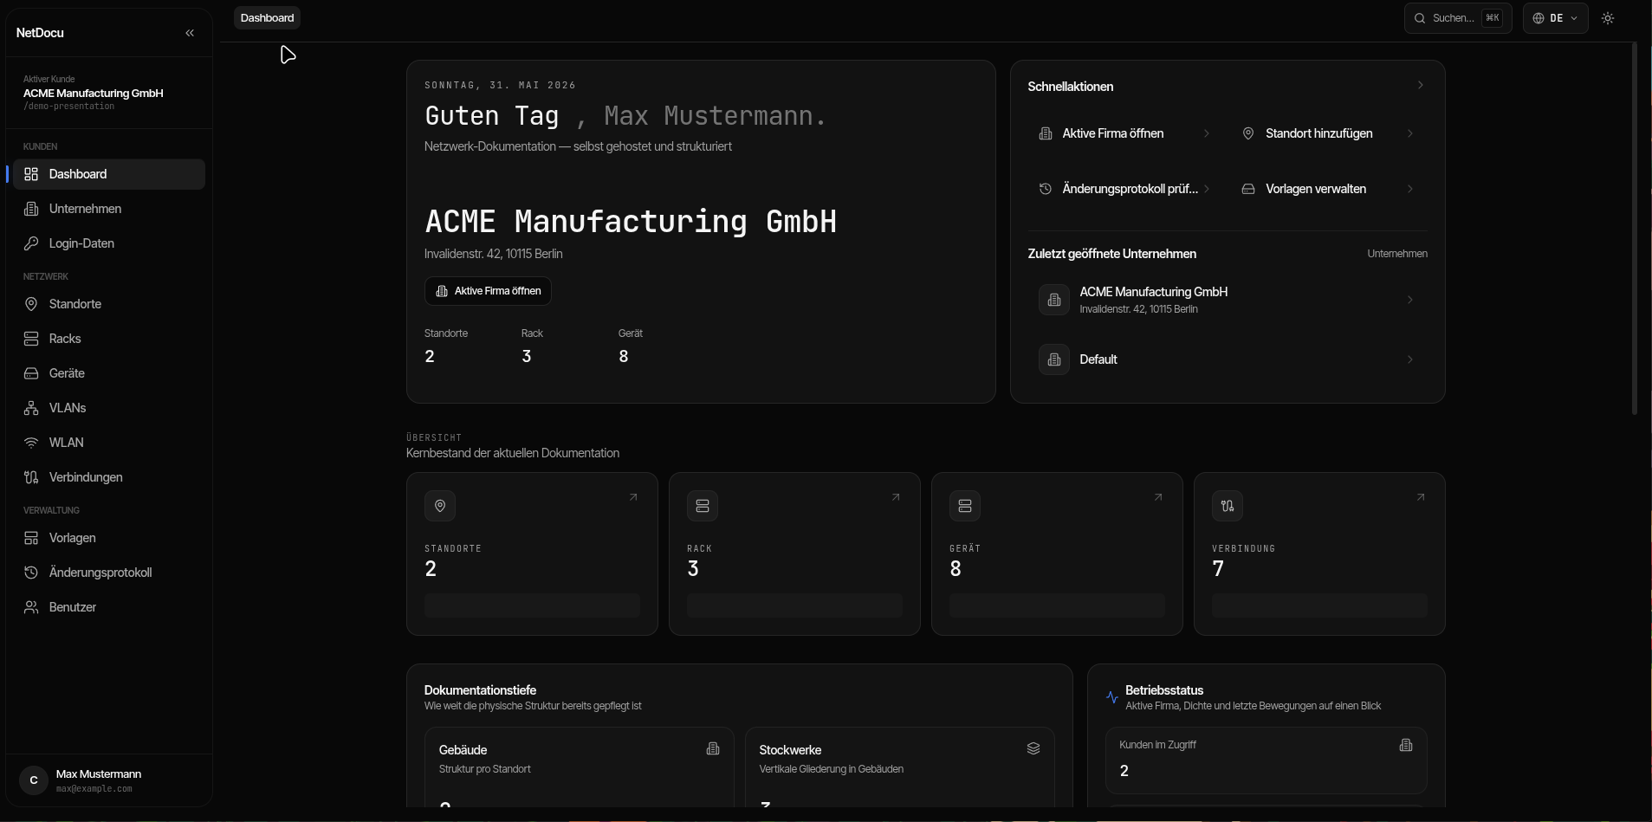Open the Racks sidebar entry

pyautogui.click(x=109, y=339)
